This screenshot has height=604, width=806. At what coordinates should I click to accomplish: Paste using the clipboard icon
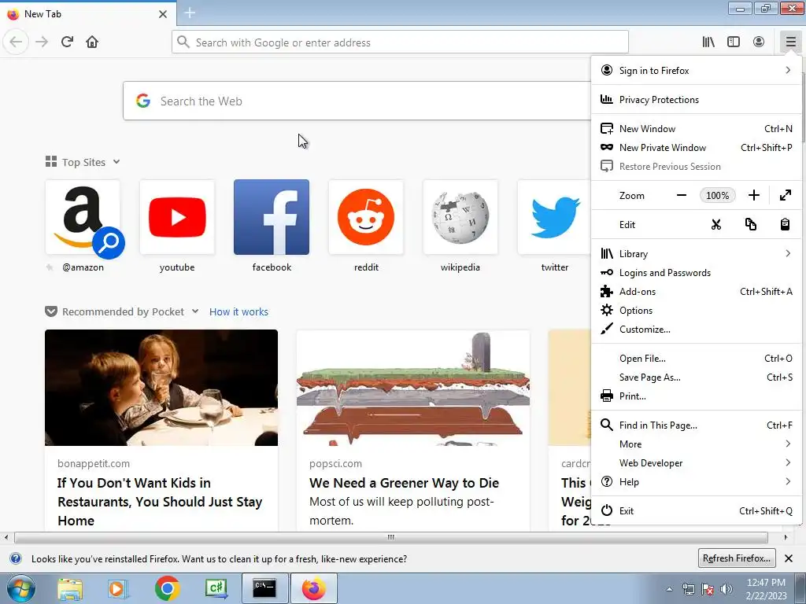point(785,224)
